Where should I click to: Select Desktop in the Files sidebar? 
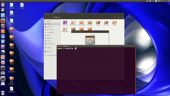pos(52,27)
